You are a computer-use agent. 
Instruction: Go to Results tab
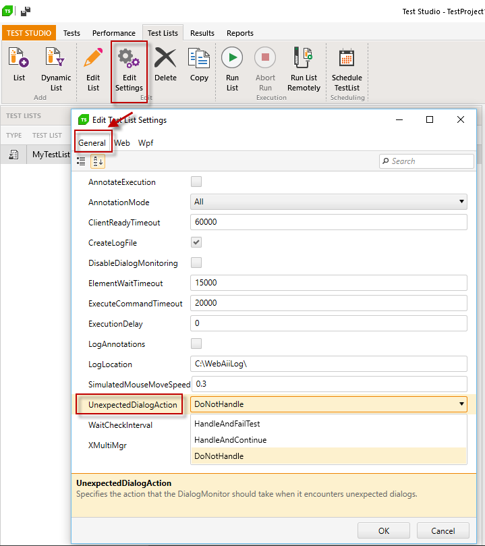click(202, 33)
